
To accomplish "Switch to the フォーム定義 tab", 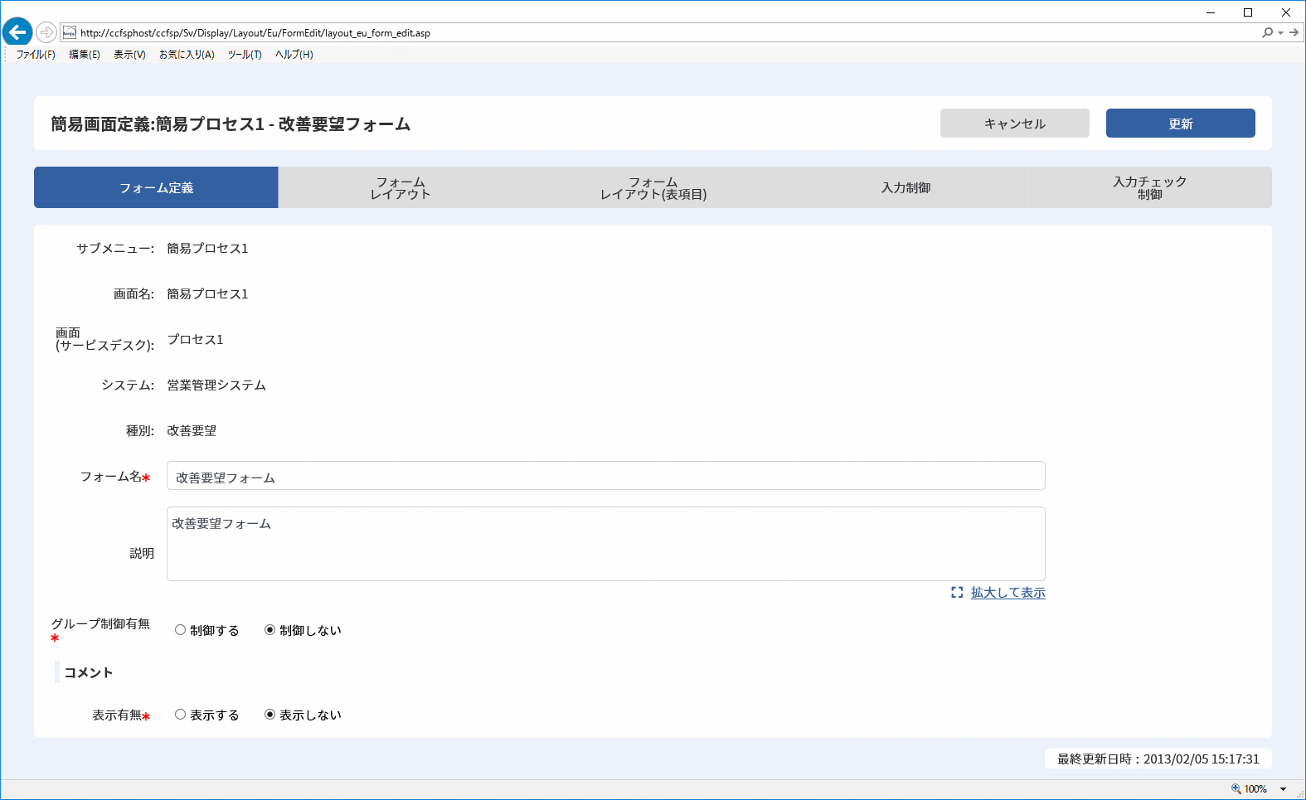I will tap(156, 187).
